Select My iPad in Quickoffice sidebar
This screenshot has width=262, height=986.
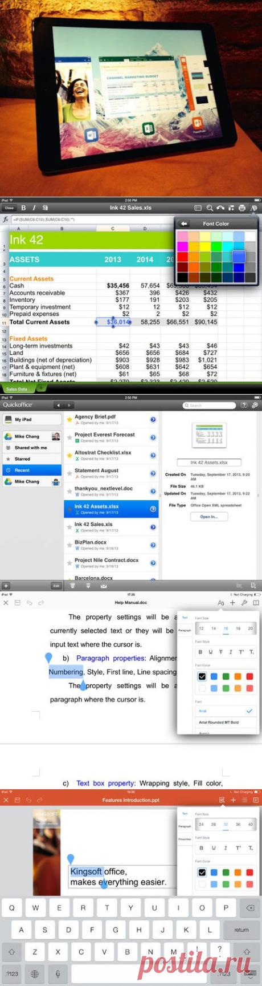click(31, 419)
